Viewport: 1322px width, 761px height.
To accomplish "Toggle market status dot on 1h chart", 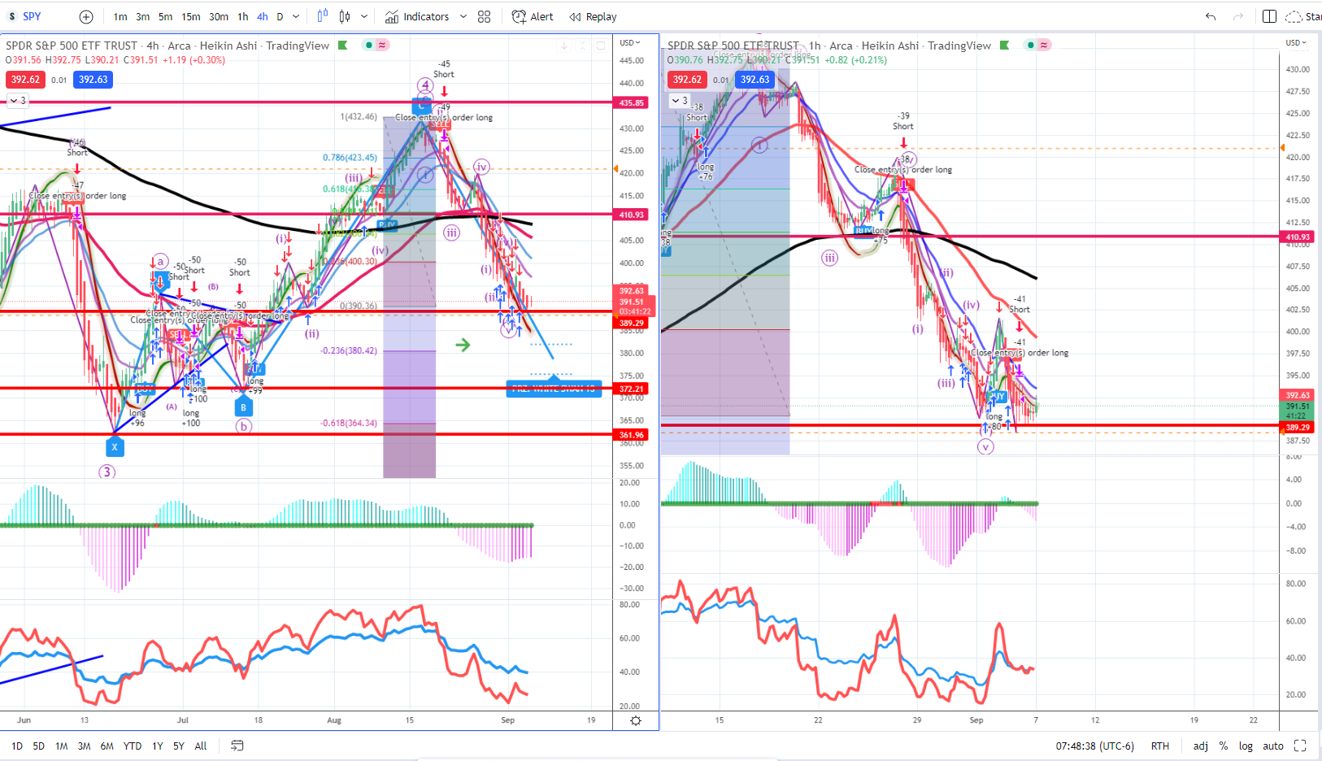I will click(1031, 45).
